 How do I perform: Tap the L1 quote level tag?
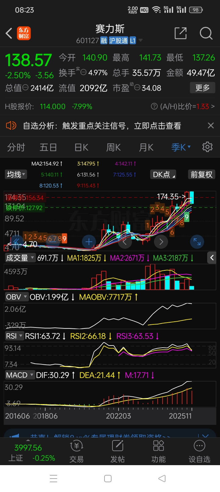click(x=133, y=41)
